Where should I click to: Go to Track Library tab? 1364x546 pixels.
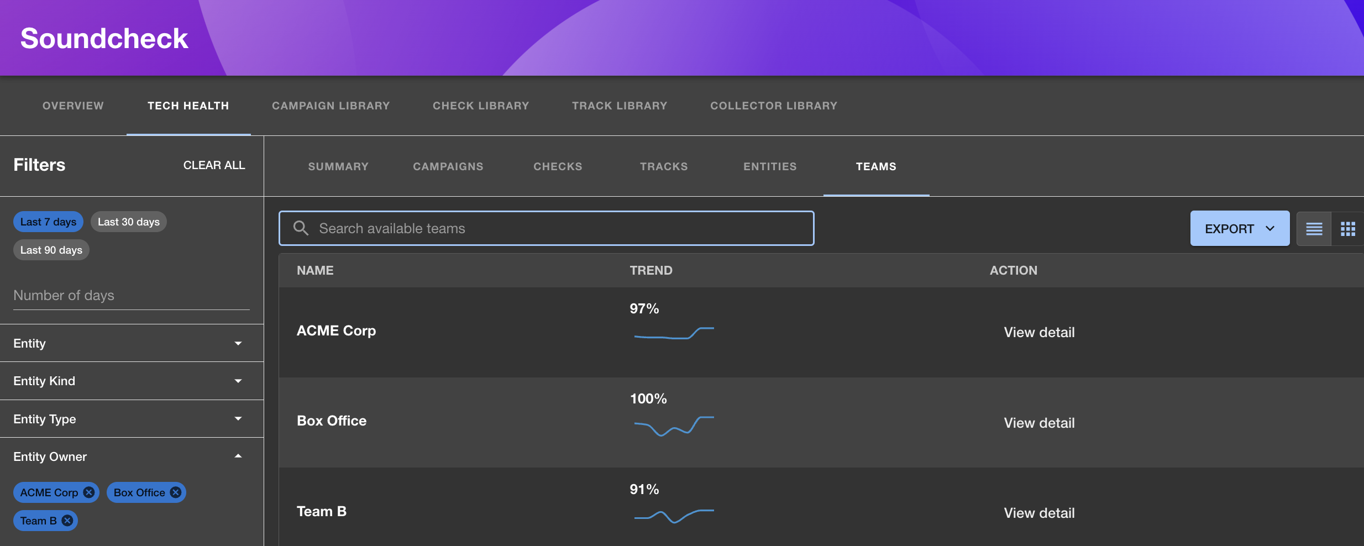click(620, 106)
